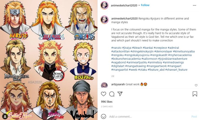Open the caption author's avatar

104,20
